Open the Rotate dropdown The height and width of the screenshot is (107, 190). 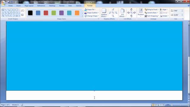[x=164, y=16]
